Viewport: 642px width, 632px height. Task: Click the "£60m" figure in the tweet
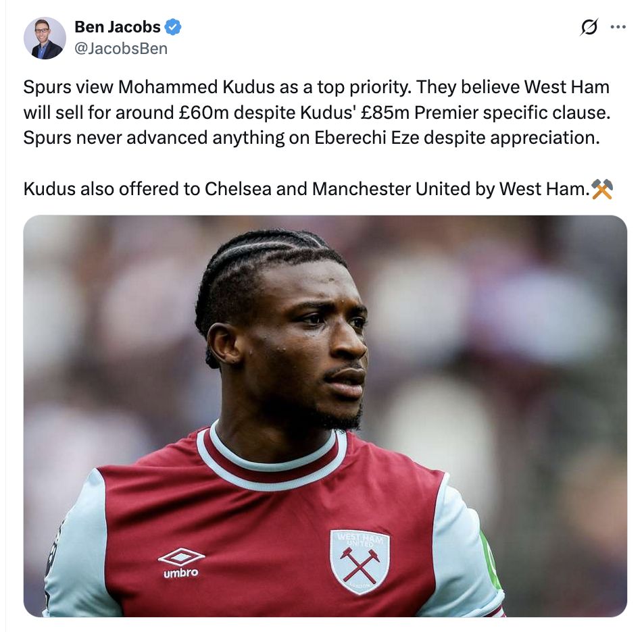tap(204, 113)
